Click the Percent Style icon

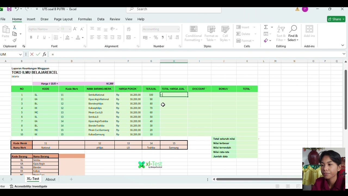156,37
